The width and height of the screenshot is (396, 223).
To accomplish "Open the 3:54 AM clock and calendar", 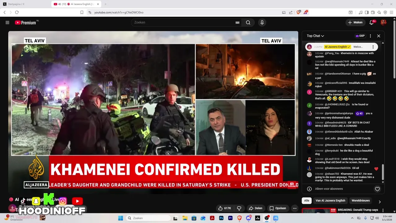I will click(387, 218).
